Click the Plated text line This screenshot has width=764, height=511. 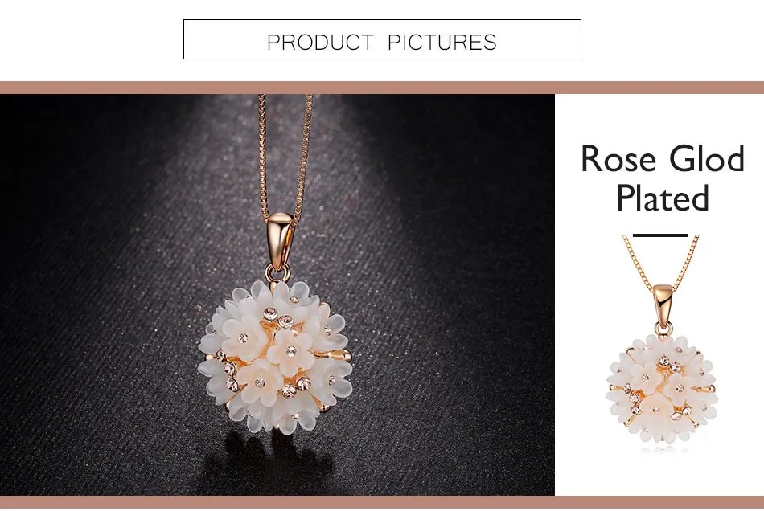click(x=663, y=198)
